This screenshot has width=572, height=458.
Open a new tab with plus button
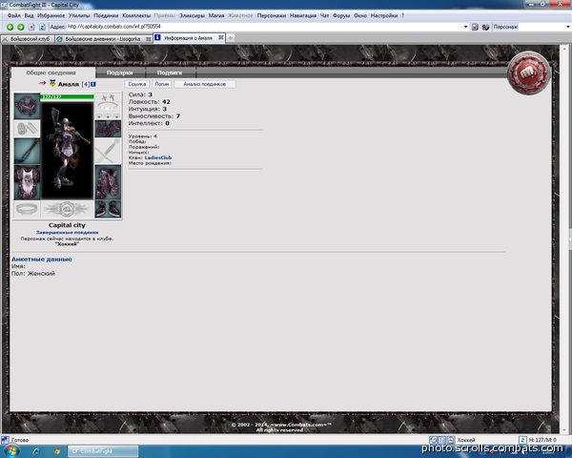coord(231,38)
